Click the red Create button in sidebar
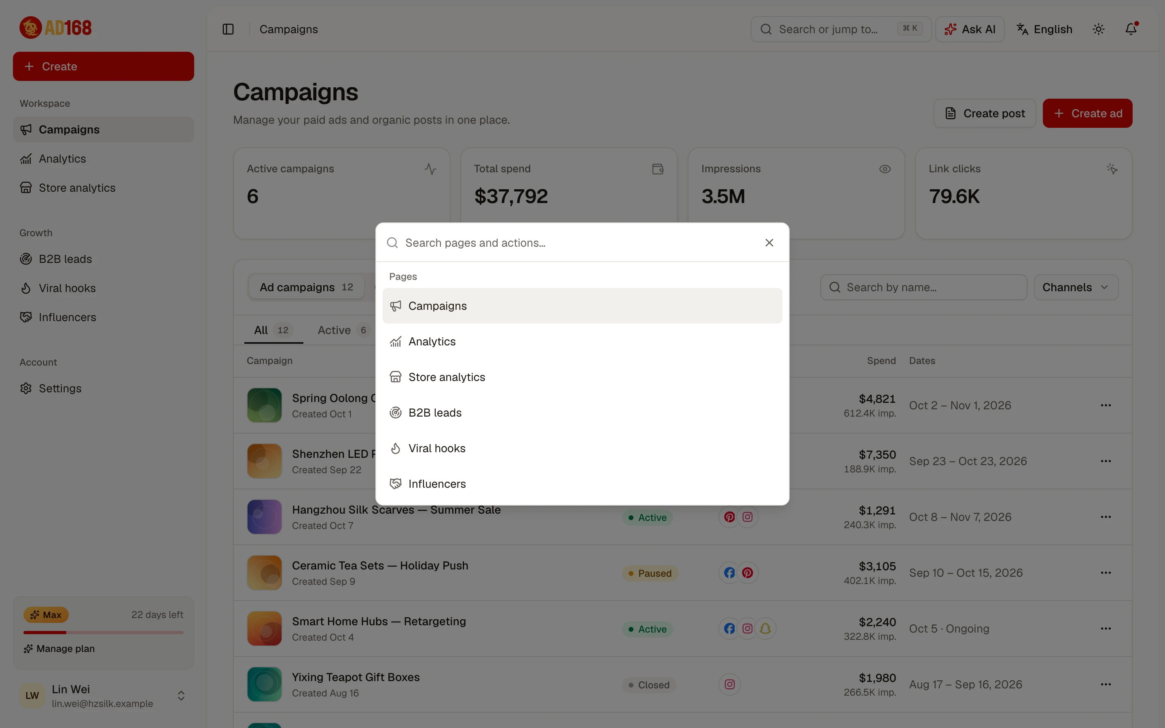Image resolution: width=1165 pixels, height=728 pixels. (x=104, y=66)
